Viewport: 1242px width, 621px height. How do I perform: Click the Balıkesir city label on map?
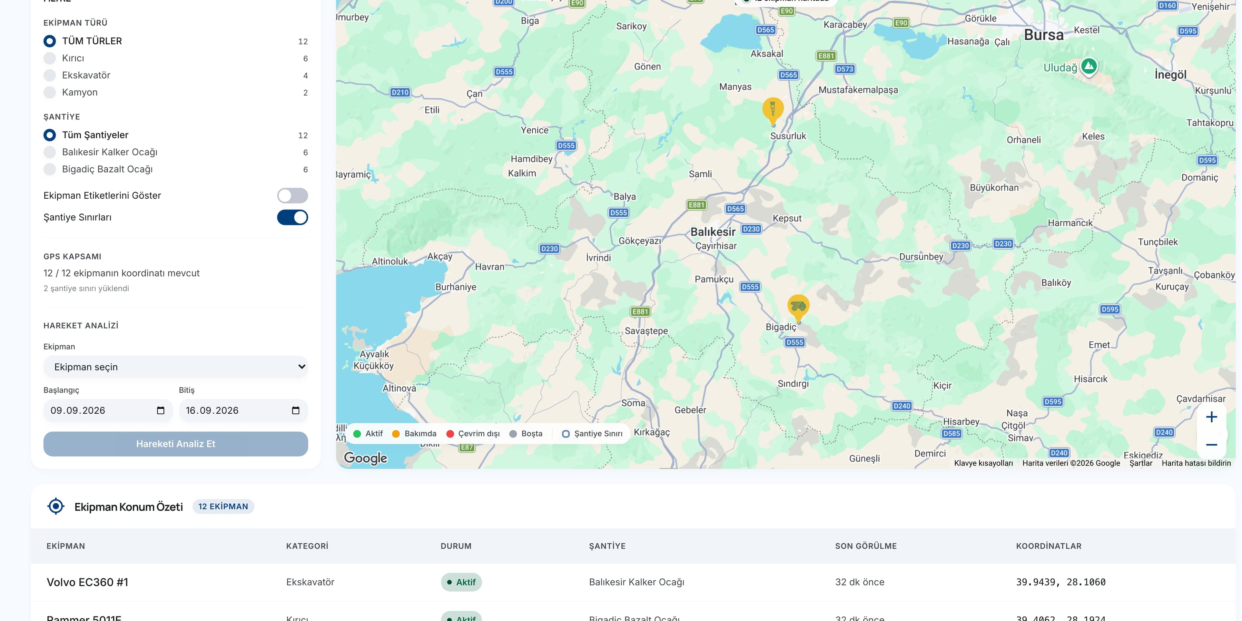coord(713,232)
